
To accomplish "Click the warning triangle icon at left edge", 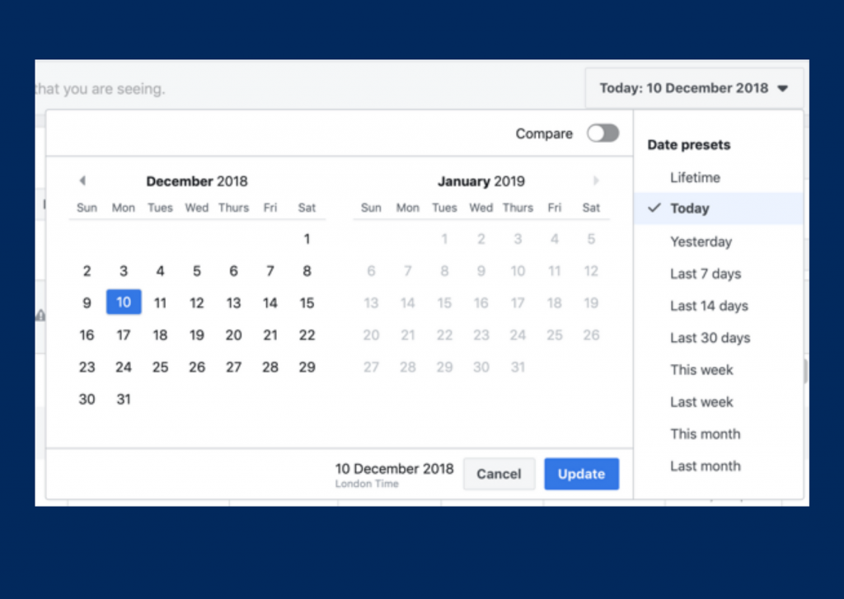I will pyautogui.click(x=40, y=315).
